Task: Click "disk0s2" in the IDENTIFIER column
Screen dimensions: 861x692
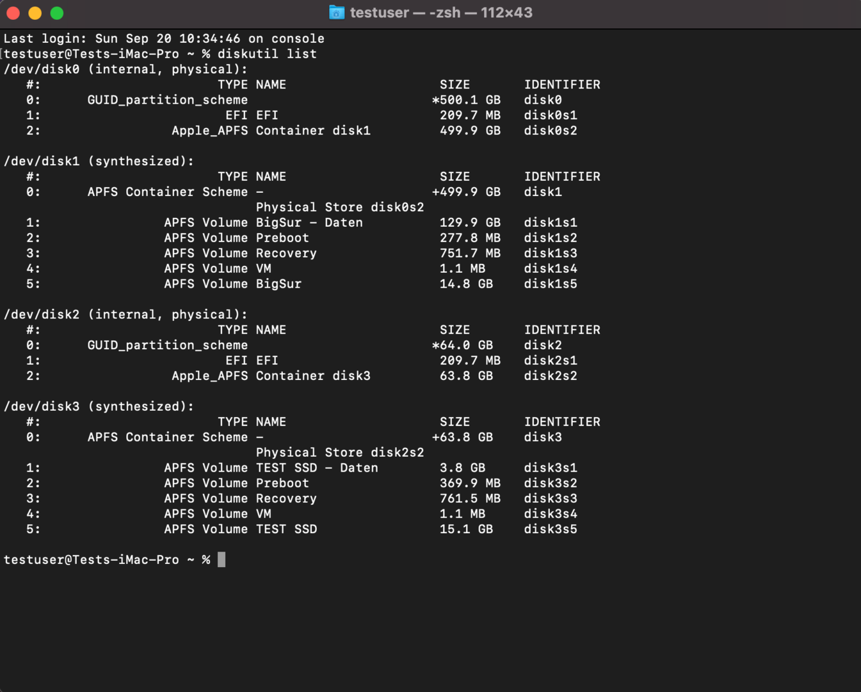Action: (x=551, y=131)
